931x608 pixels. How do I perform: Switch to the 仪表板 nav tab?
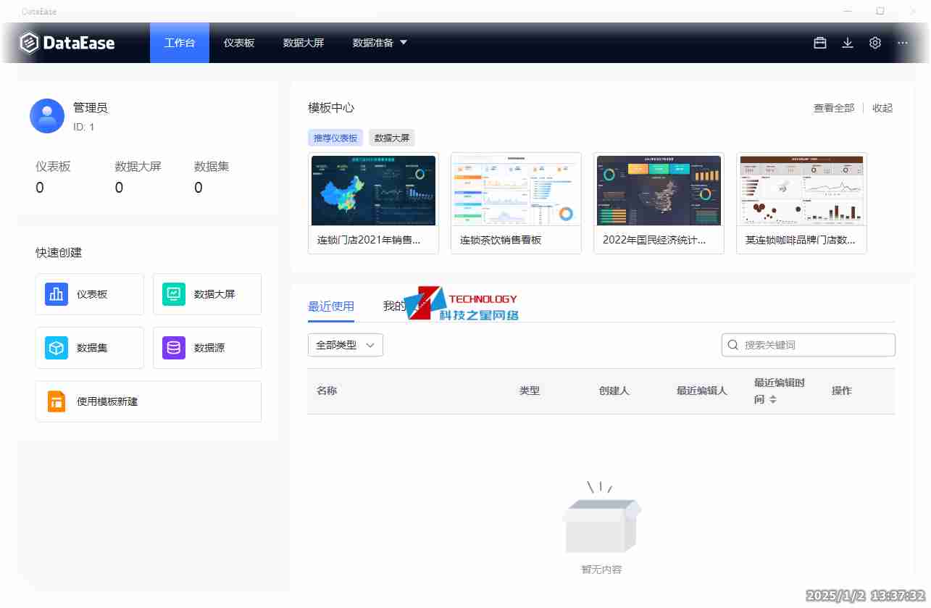(239, 43)
